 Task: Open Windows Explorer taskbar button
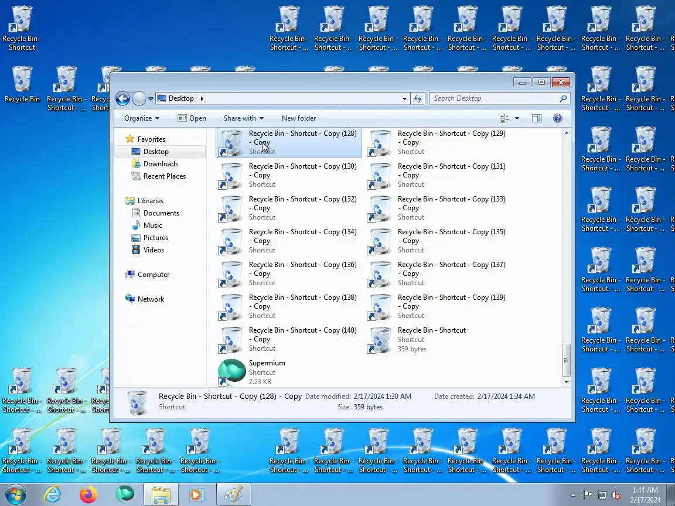[x=161, y=495]
